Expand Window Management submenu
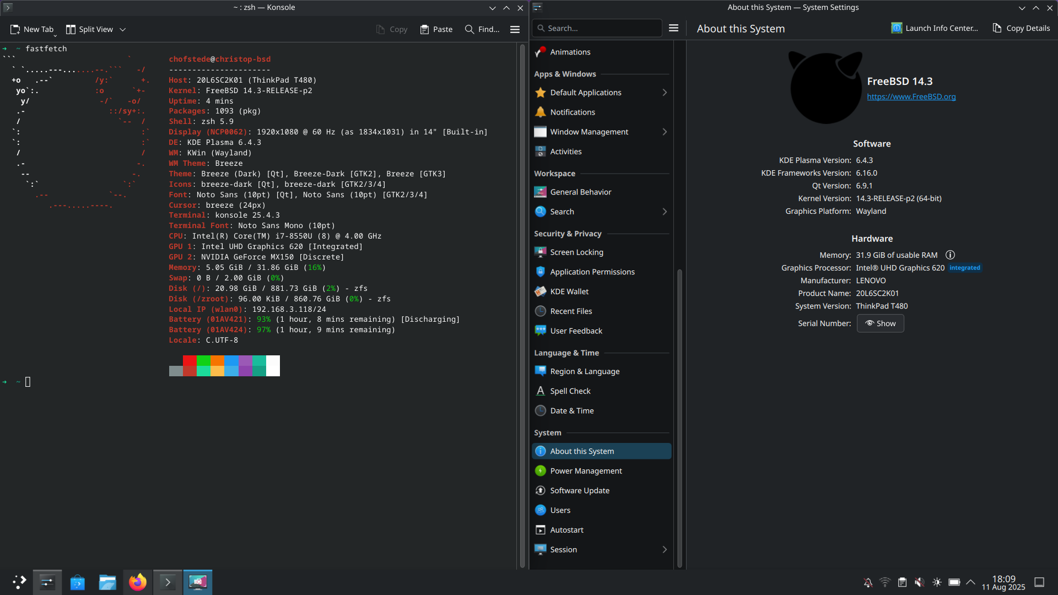 [665, 132]
